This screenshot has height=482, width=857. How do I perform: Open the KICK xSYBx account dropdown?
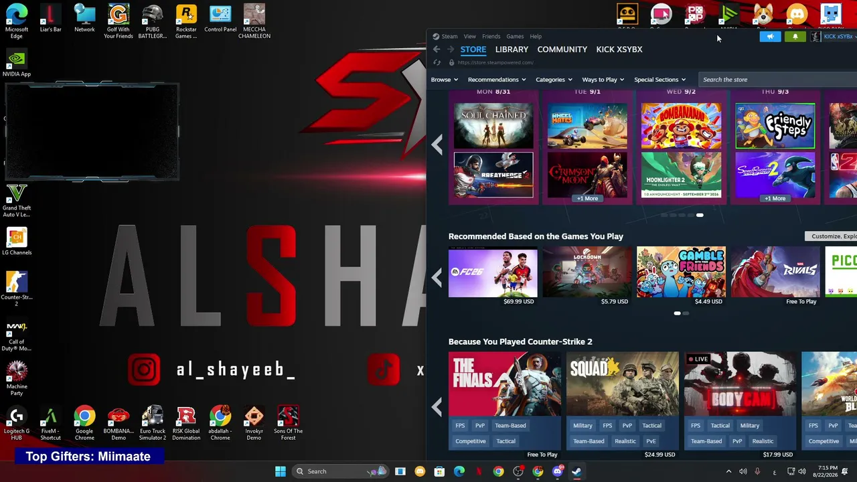(833, 37)
